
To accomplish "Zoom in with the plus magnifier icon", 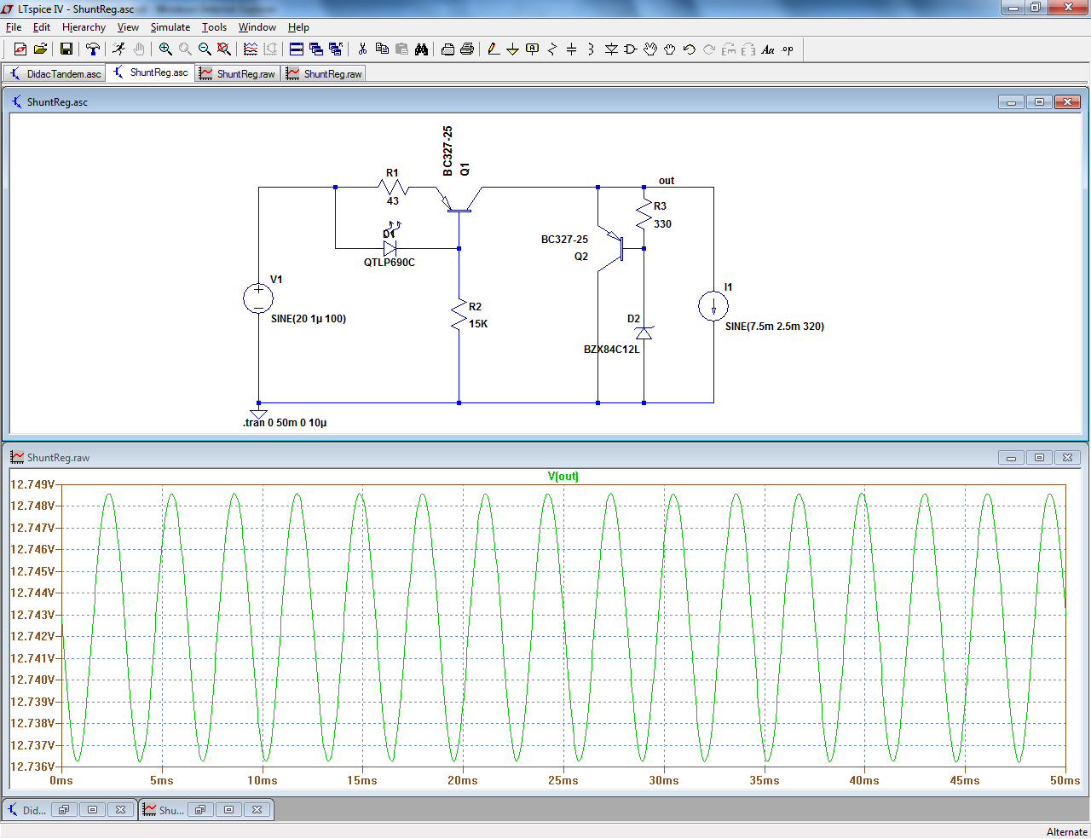I will 165,49.
